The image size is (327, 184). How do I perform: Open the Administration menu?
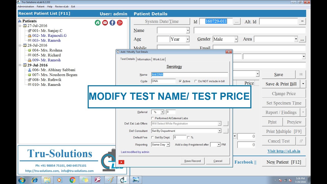pyautogui.click(x=26, y=6)
